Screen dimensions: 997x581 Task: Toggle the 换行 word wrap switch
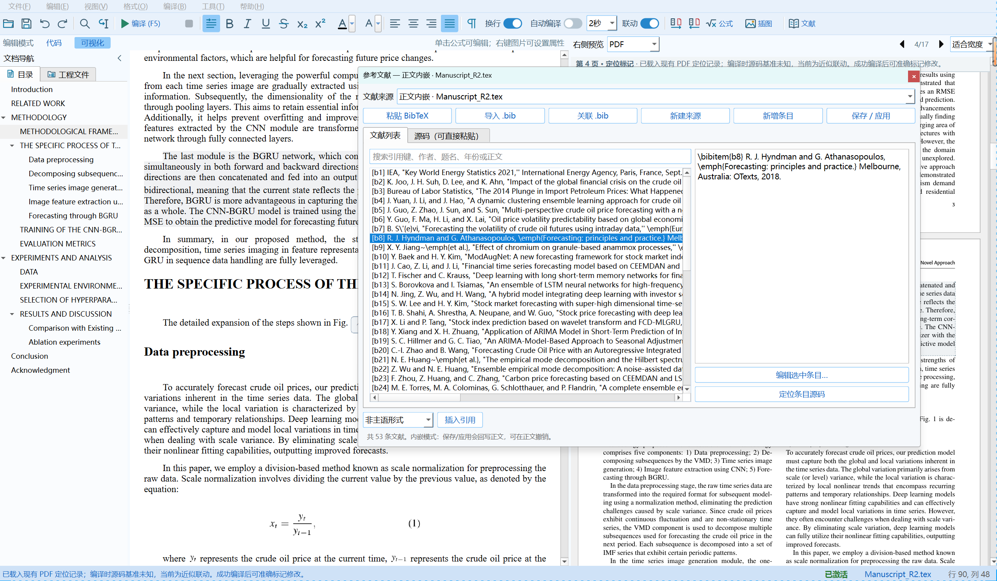tap(513, 23)
